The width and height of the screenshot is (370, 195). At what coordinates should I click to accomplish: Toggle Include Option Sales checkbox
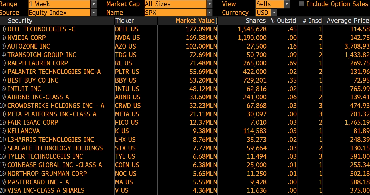301,4
